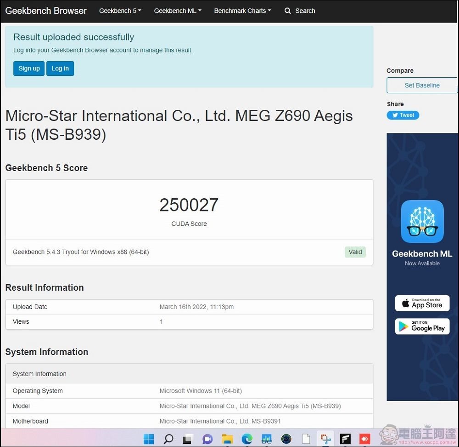459x447 pixels.
Task: Open the purple Chat icon in taskbar
Action: point(207,439)
